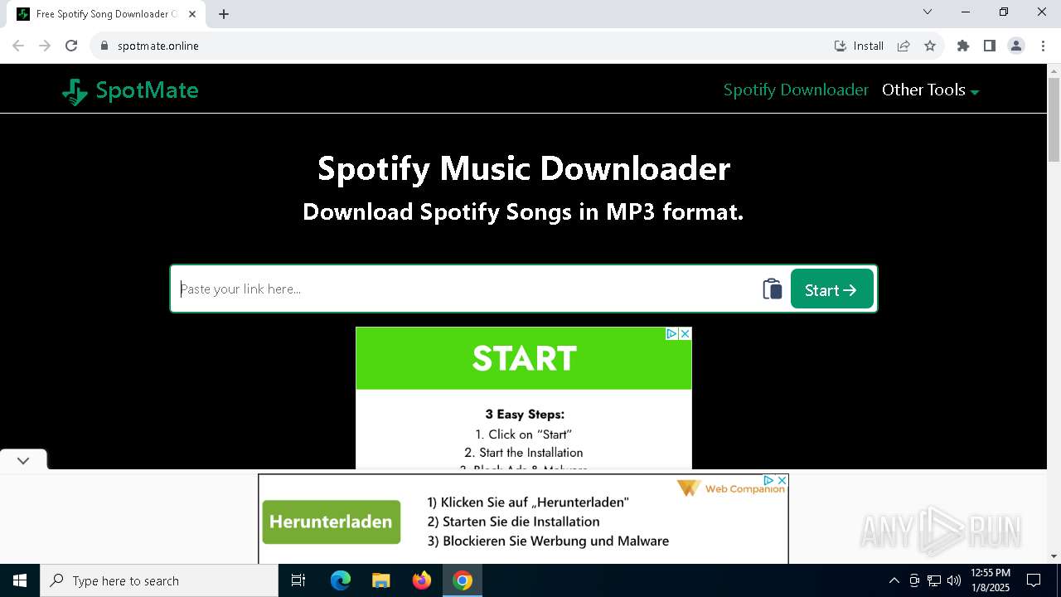Click the clipboard paste icon

[x=773, y=289]
